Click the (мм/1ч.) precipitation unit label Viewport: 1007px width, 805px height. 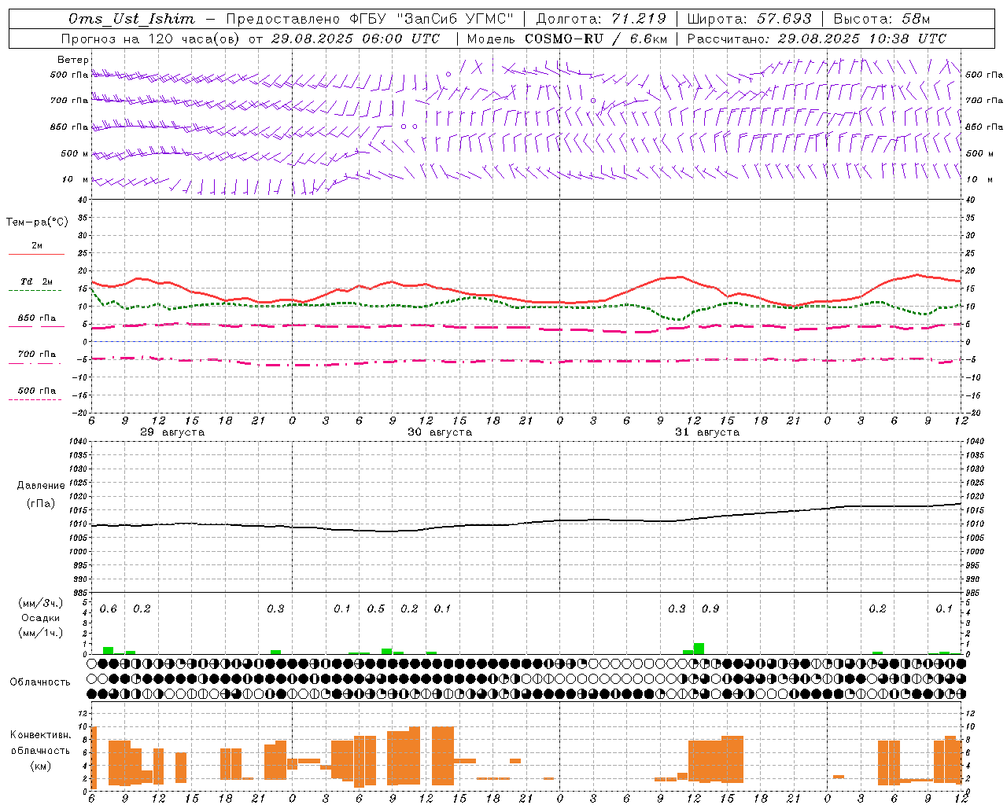click(41, 633)
